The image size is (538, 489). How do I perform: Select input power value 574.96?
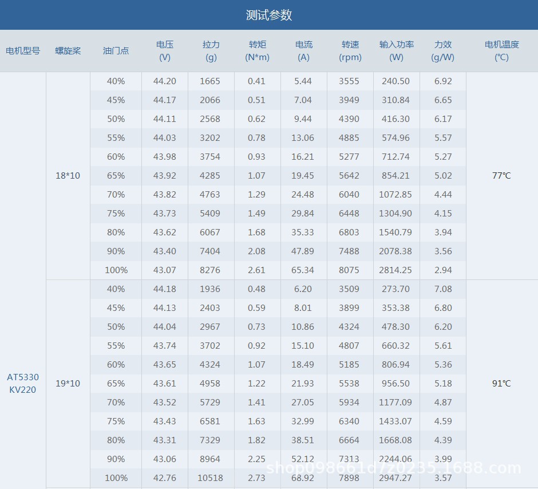click(x=395, y=138)
